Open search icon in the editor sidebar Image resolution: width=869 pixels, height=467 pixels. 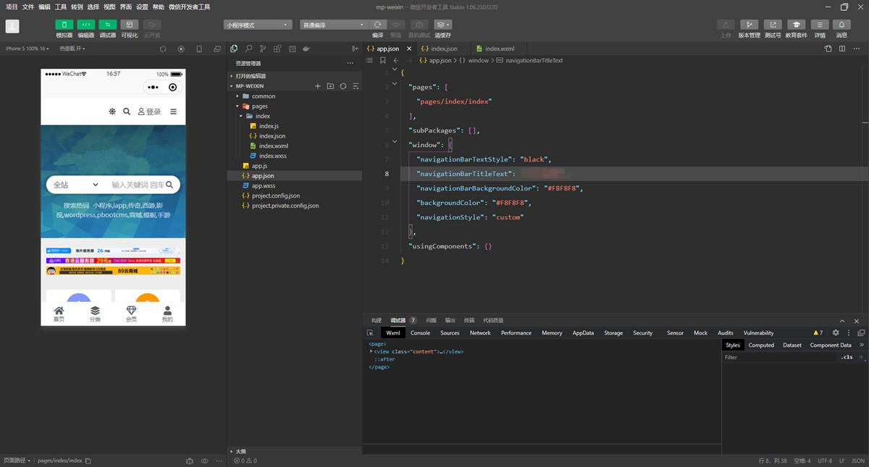pyautogui.click(x=248, y=49)
